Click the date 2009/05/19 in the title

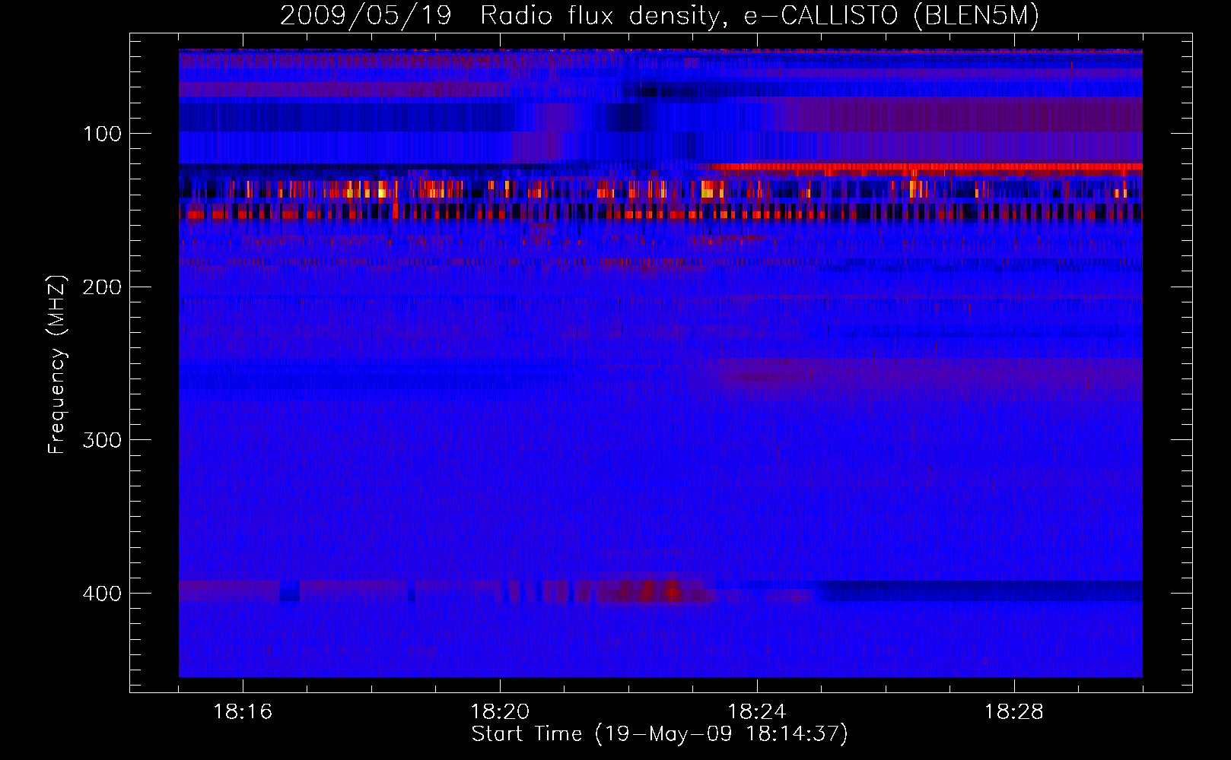coord(365,16)
